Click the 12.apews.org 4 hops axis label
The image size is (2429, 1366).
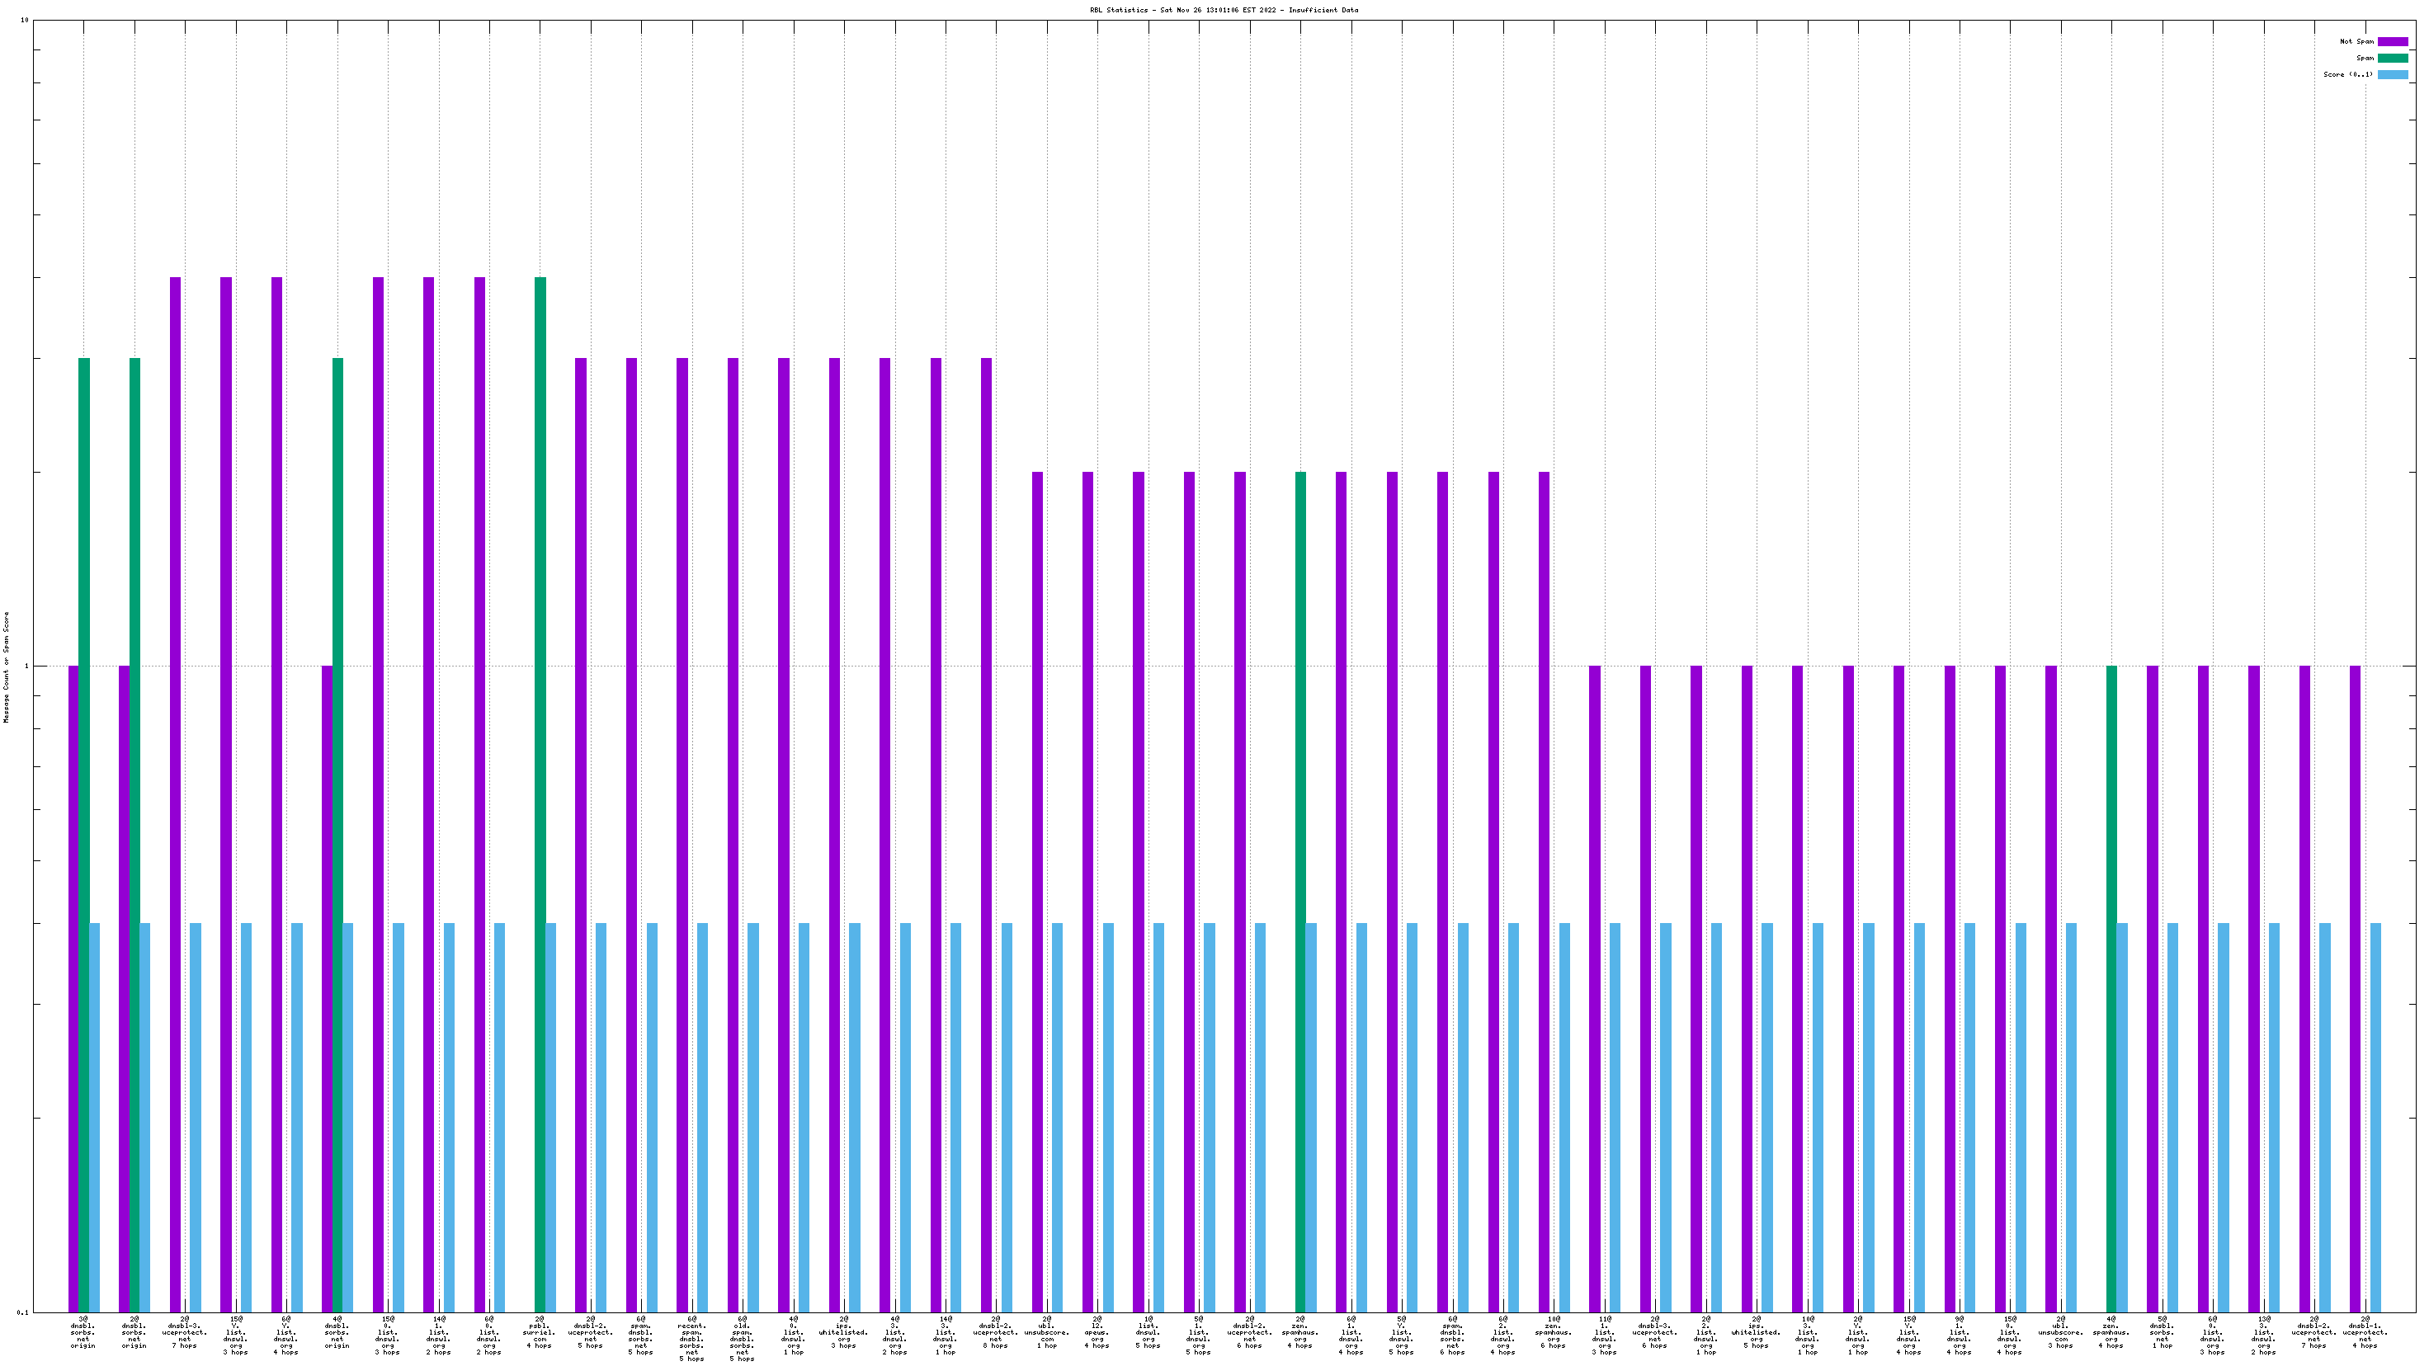(x=1097, y=1331)
